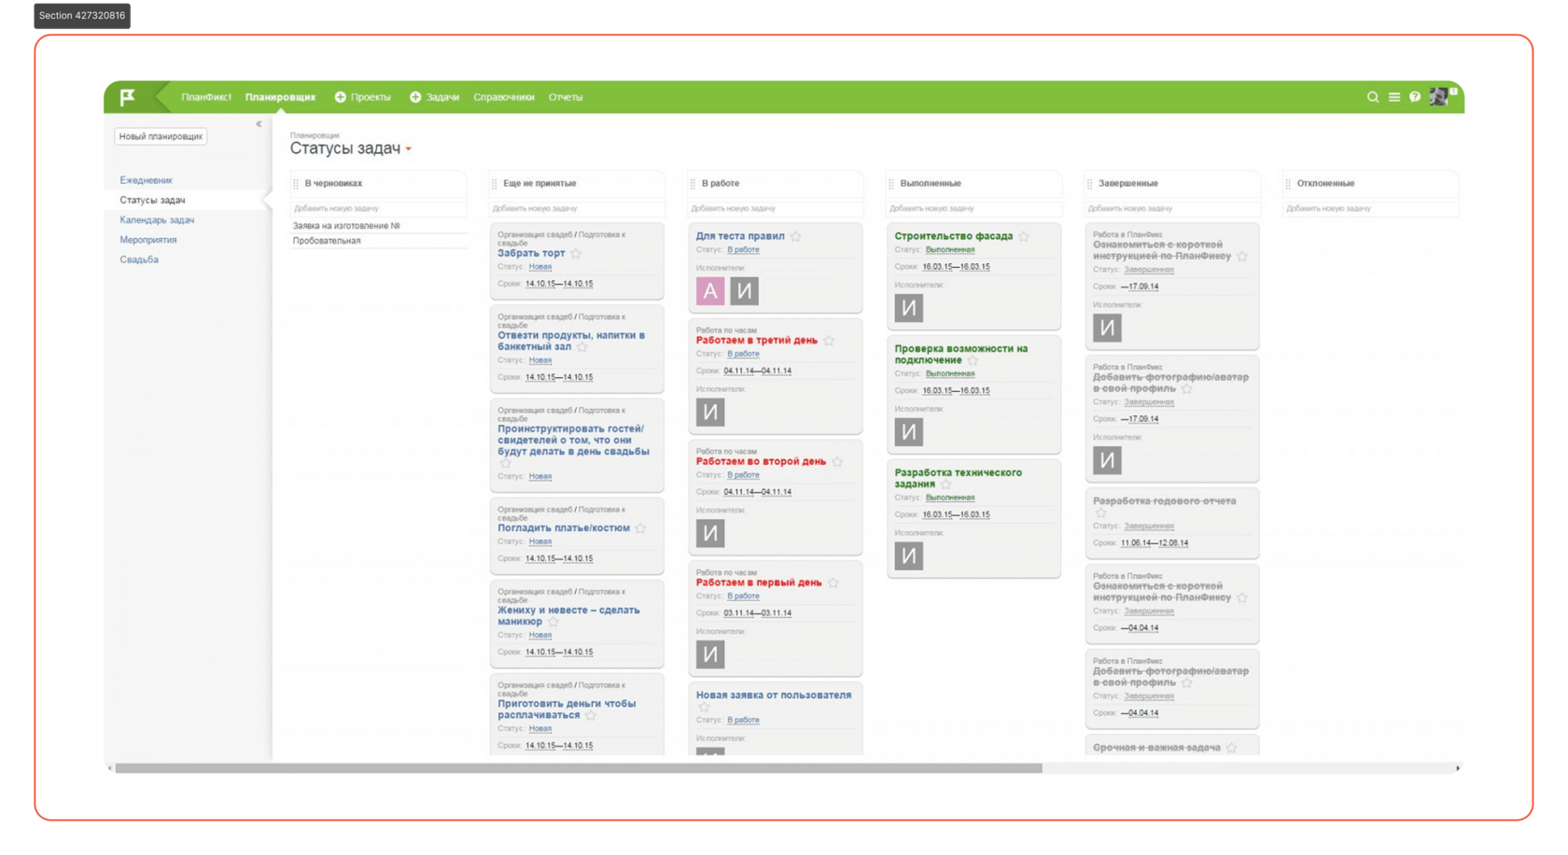Star the Забрать торт task
Image resolution: width=1568 pixels, height=855 pixels.
coord(576,253)
